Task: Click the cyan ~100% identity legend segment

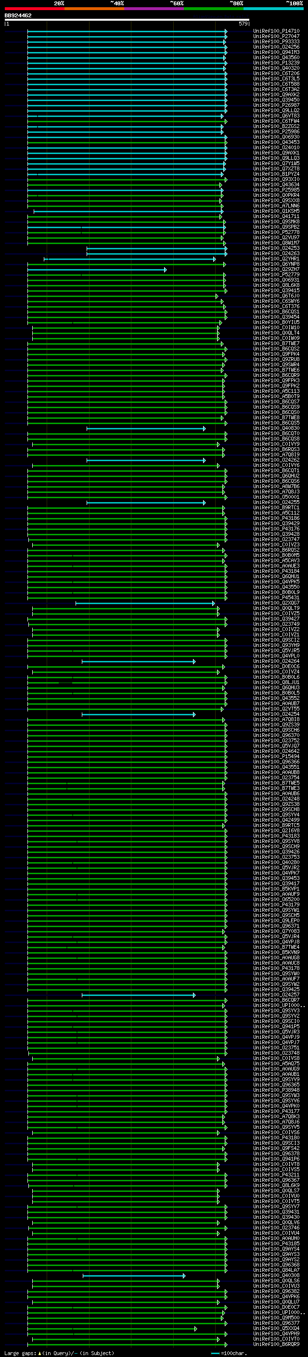Action: click(x=273, y=9)
